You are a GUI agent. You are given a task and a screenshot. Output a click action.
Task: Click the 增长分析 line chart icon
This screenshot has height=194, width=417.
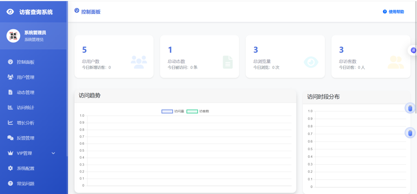point(10,123)
